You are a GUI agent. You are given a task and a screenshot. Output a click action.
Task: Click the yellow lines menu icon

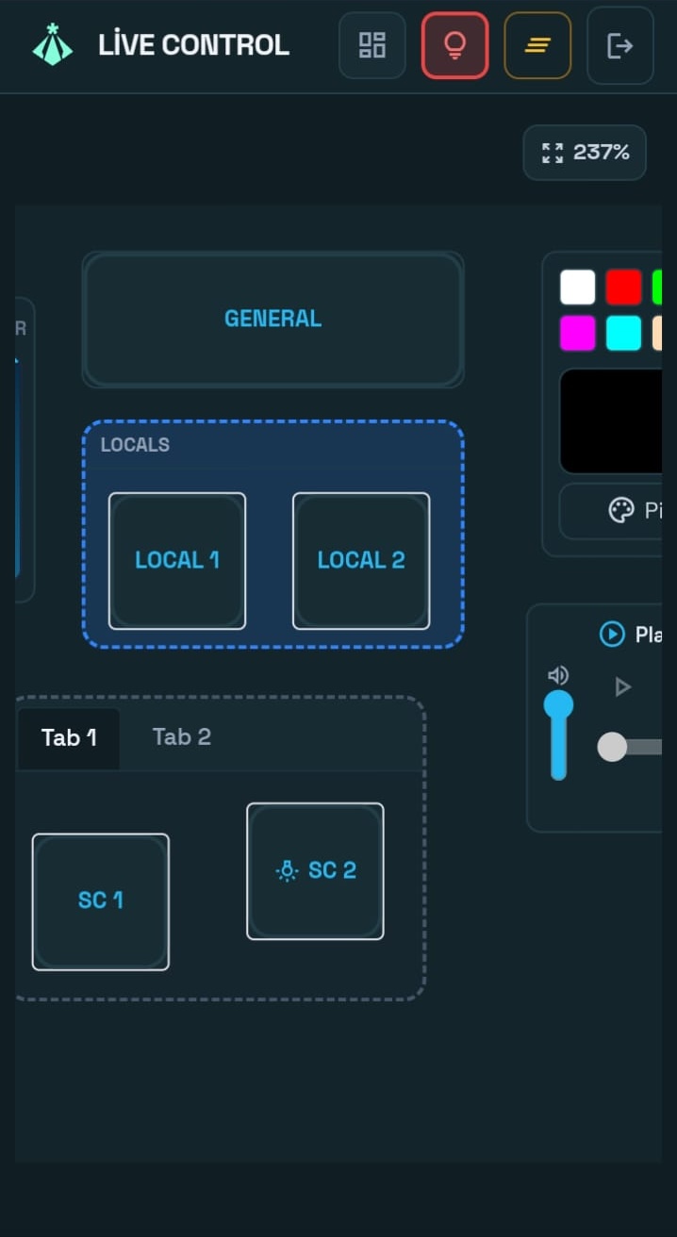(537, 45)
